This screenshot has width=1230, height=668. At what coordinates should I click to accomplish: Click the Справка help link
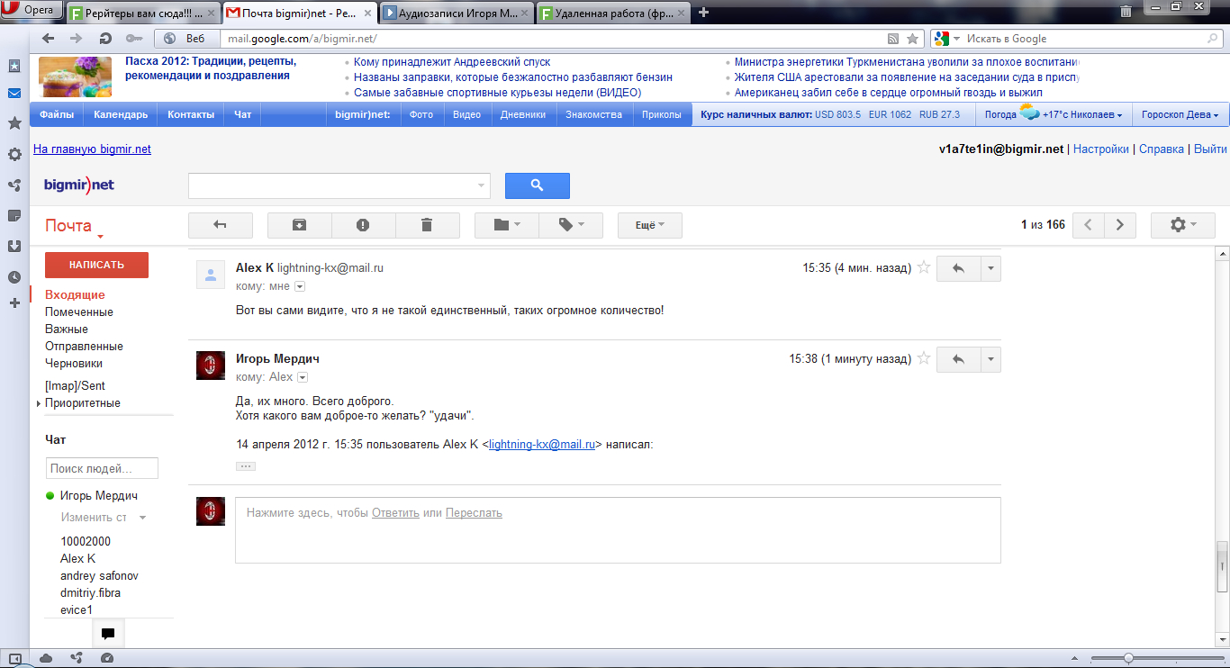coord(1162,149)
